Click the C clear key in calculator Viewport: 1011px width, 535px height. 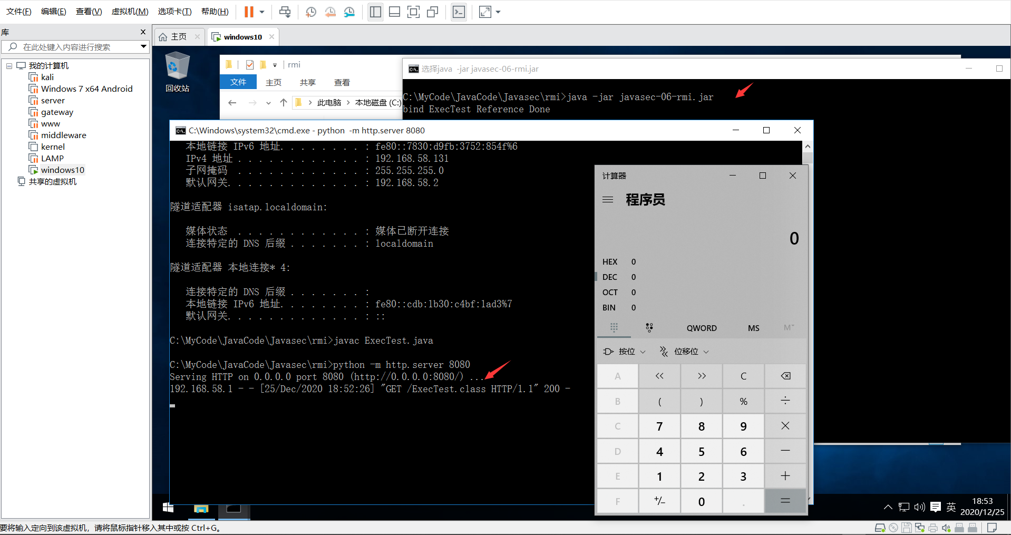coord(743,376)
